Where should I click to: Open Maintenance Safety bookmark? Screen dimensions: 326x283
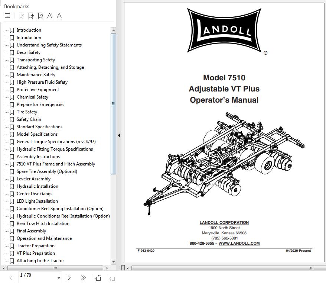[36, 75]
